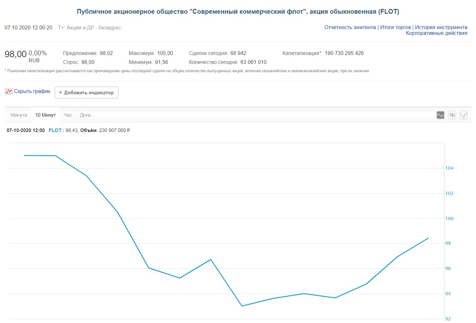Screen dimensions: 476x323
Task: Click the Количество сегодня value 63 061 010
Action: click(x=253, y=62)
